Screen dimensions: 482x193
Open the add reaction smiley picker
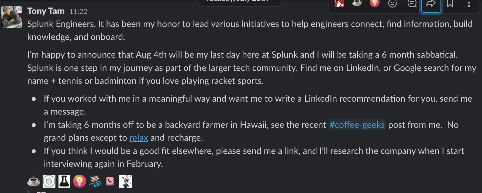[393, 4]
